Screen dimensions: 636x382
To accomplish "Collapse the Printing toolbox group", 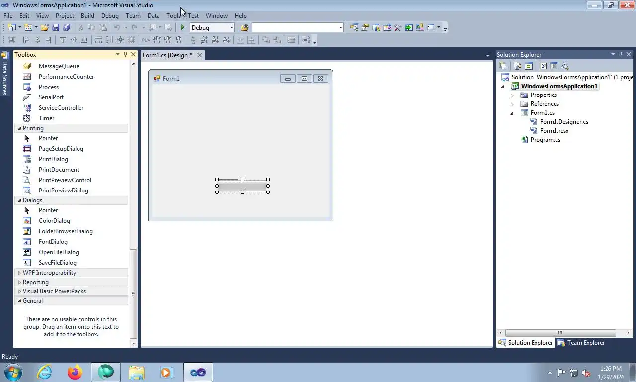I will (19, 128).
